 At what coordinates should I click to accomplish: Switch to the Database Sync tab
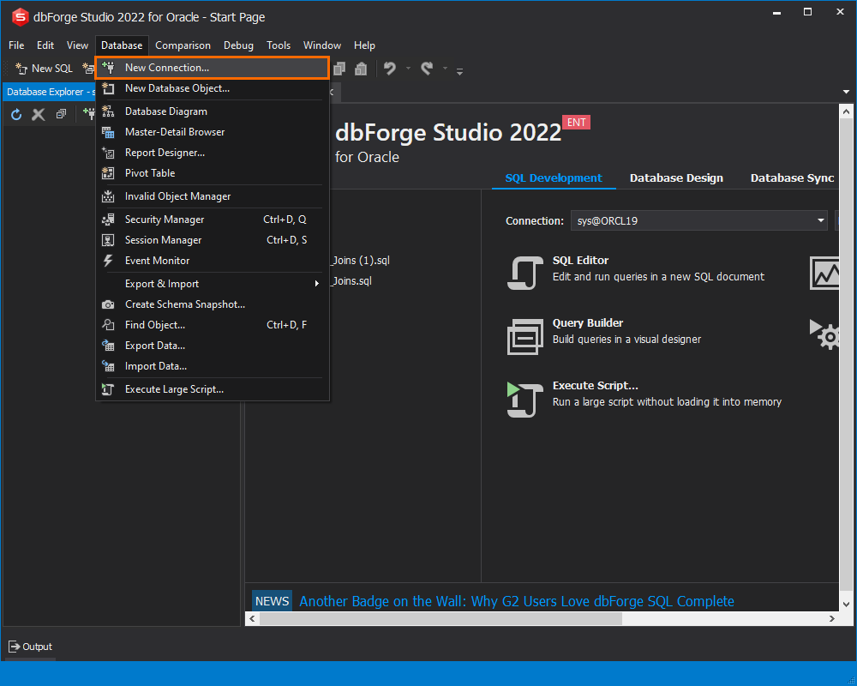point(792,178)
